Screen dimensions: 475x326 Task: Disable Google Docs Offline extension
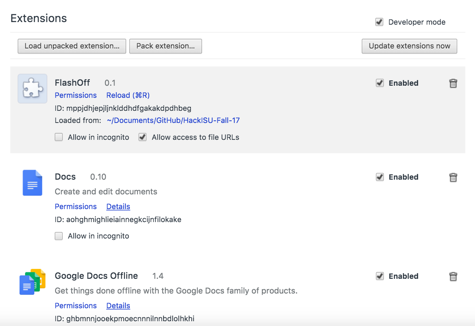click(380, 276)
